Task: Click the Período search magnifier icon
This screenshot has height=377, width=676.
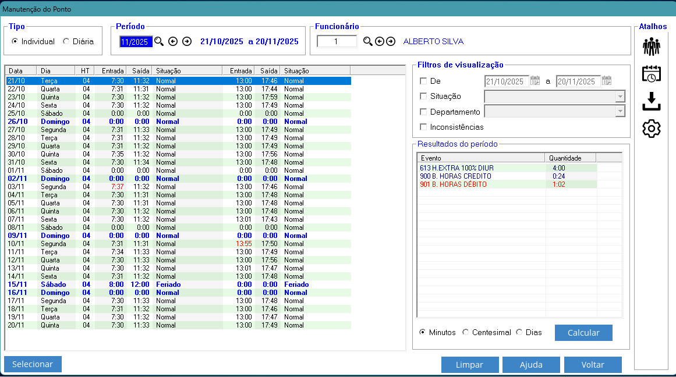Action: [x=159, y=41]
